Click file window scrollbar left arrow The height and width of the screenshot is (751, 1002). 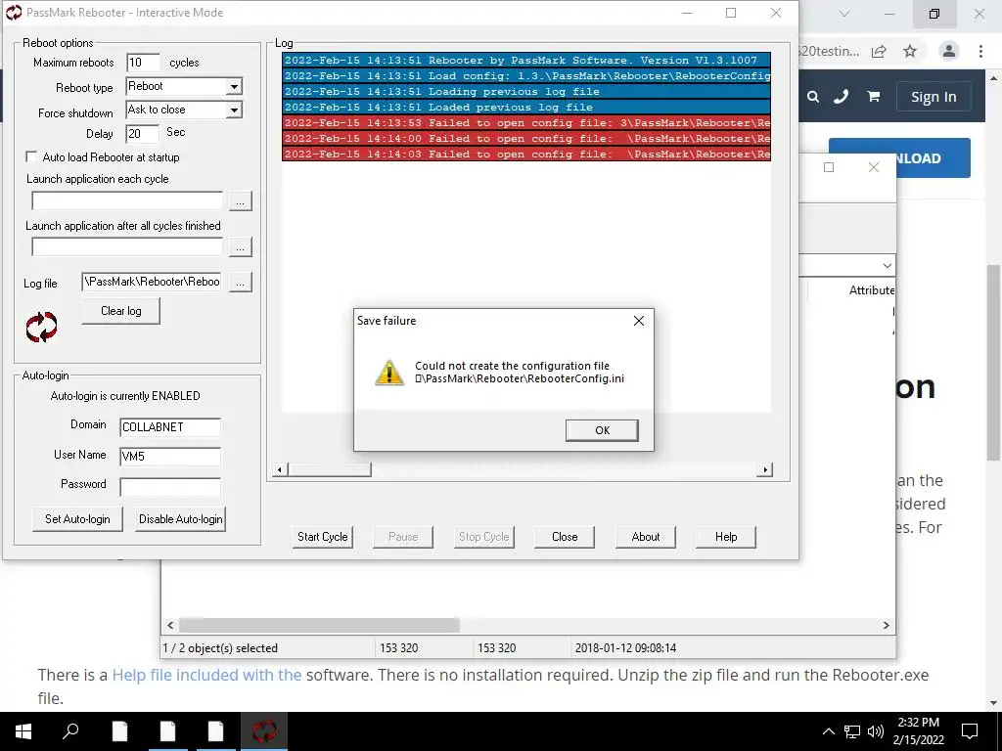(x=170, y=625)
